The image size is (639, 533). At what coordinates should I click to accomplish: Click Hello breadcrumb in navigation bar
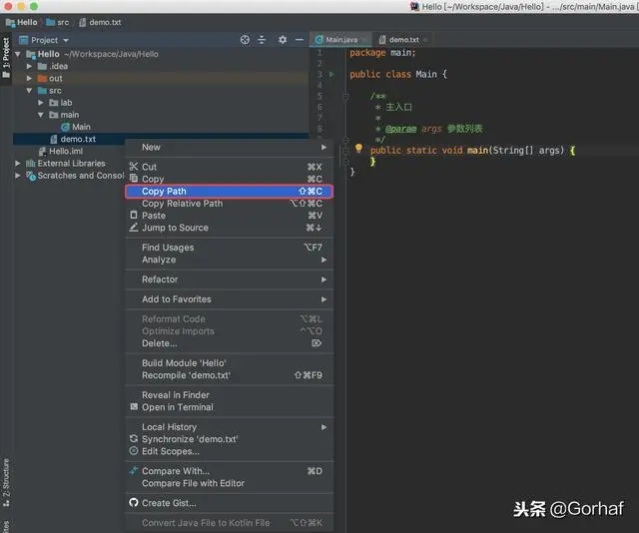coord(22,22)
